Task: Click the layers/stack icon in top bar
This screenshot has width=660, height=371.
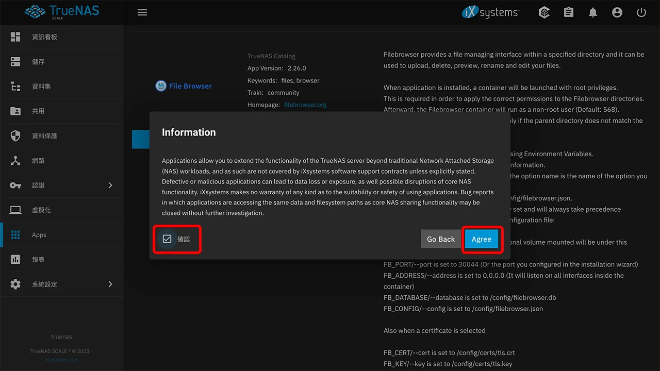Action: [544, 12]
